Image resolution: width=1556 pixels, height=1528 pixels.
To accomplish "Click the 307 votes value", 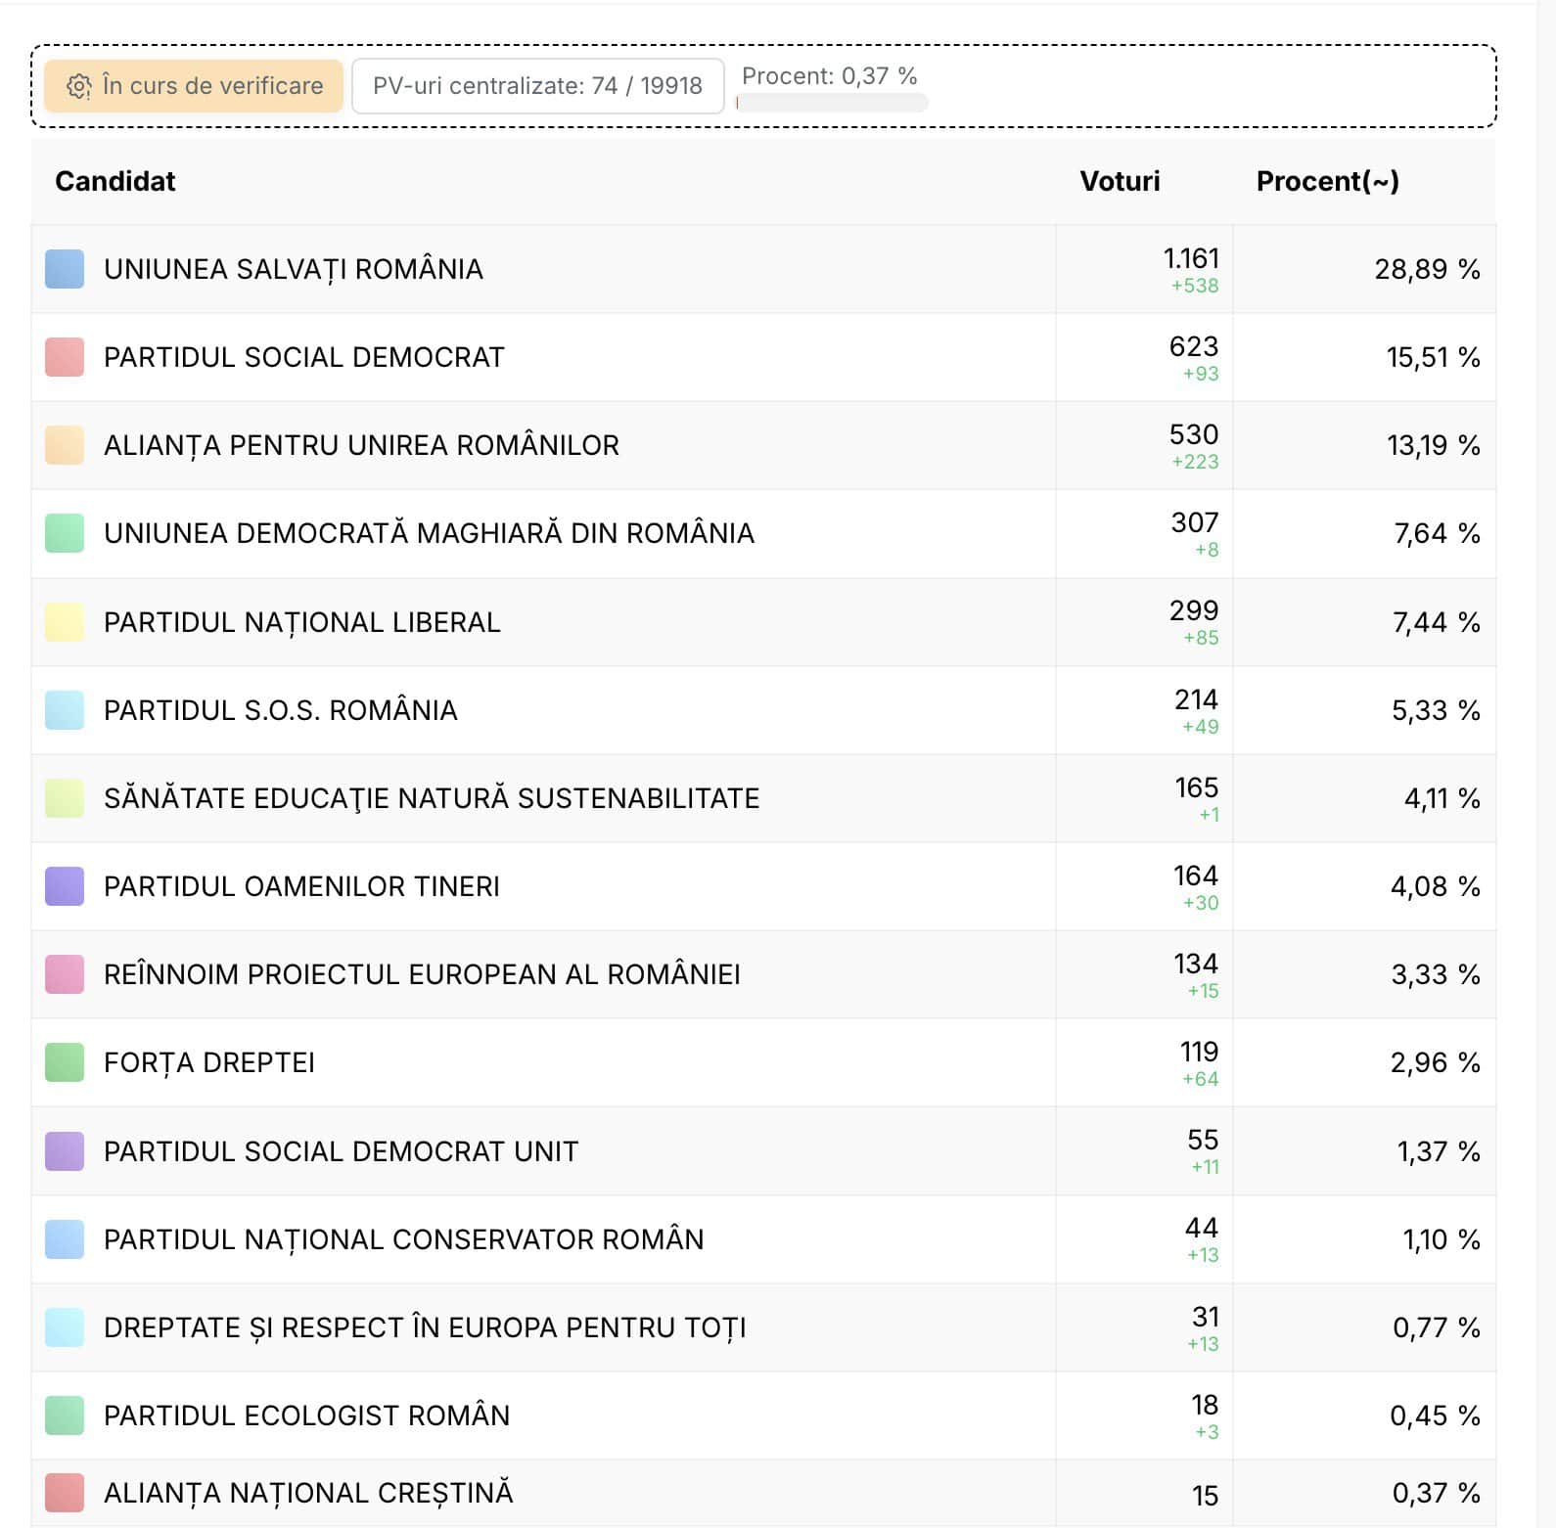I will point(1195,522).
